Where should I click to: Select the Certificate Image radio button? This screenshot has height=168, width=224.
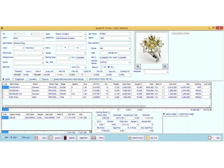177,114
